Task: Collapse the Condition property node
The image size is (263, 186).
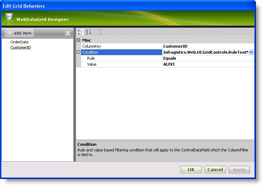Action: [79, 52]
